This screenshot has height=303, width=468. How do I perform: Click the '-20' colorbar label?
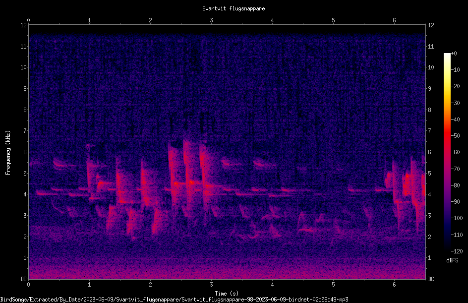(455, 86)
